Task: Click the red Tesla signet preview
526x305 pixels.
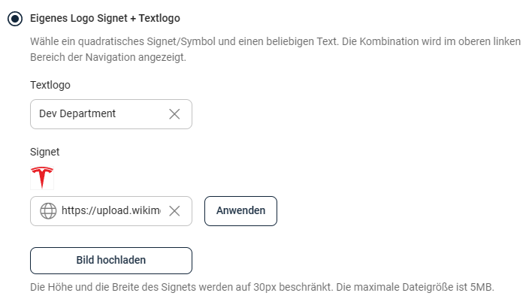Action: pyautogui.click(x=42, y=178)
